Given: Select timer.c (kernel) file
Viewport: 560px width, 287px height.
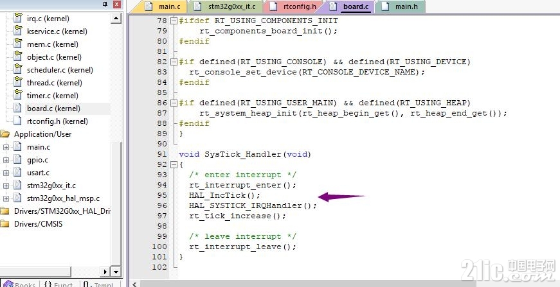Looking at the screenshot, I should [x=53, y=96].
